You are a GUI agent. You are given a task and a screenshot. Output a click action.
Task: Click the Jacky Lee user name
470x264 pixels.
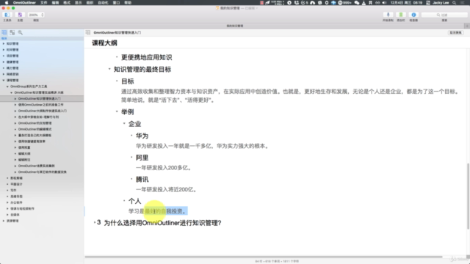[441, 3]
